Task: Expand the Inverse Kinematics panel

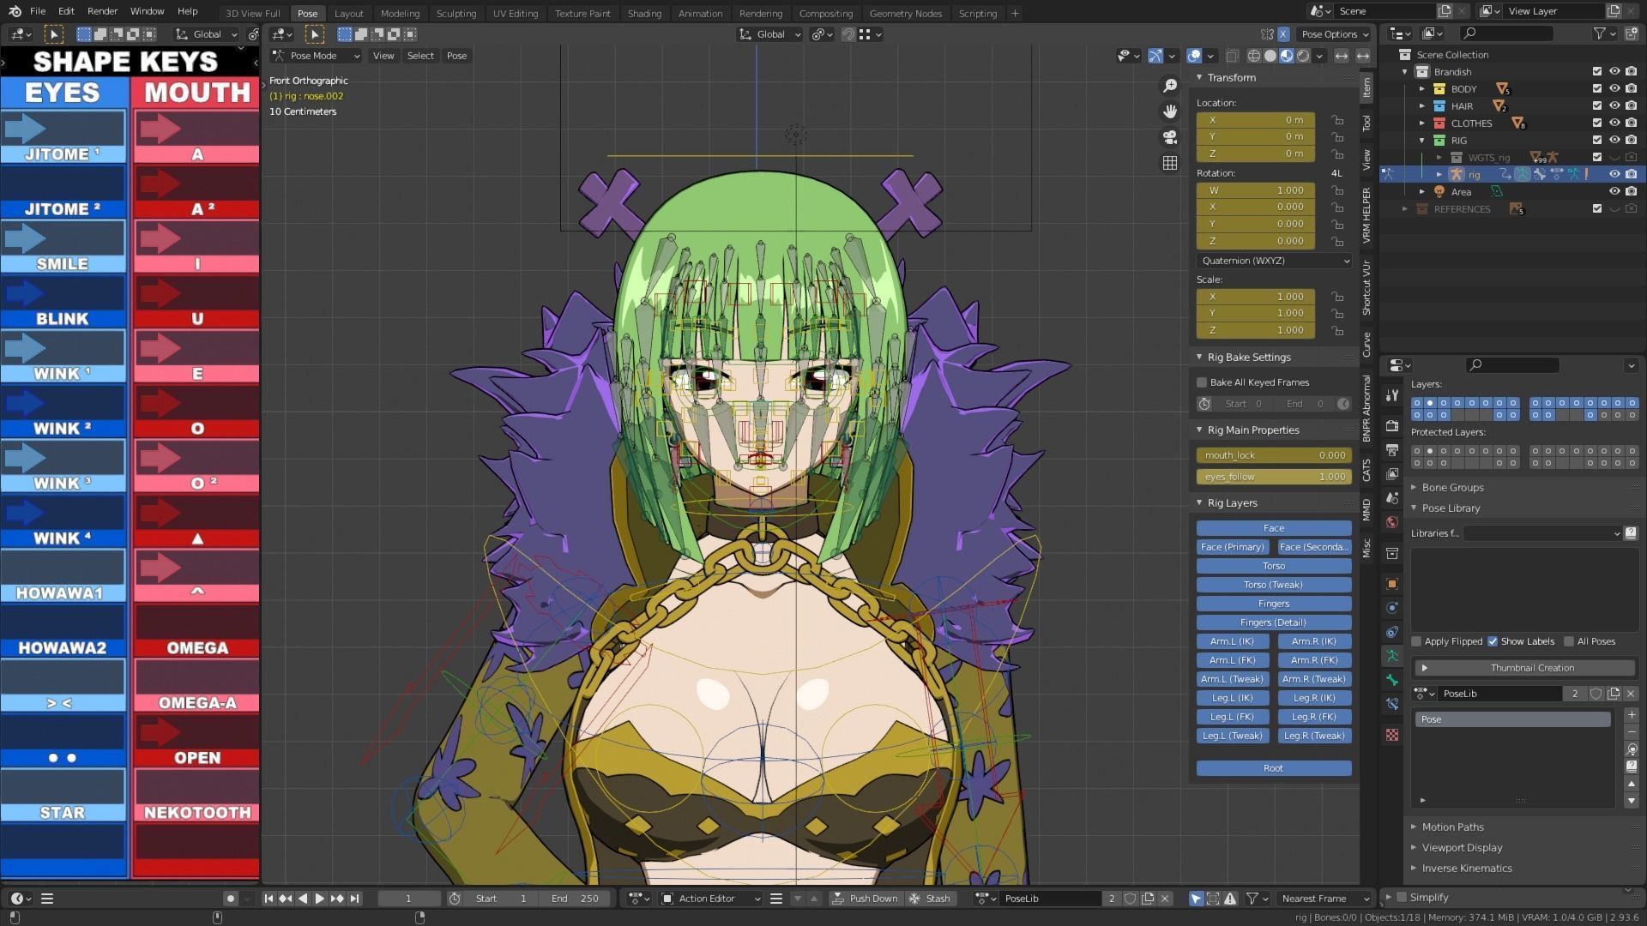Action: (x=1466, y=868)
